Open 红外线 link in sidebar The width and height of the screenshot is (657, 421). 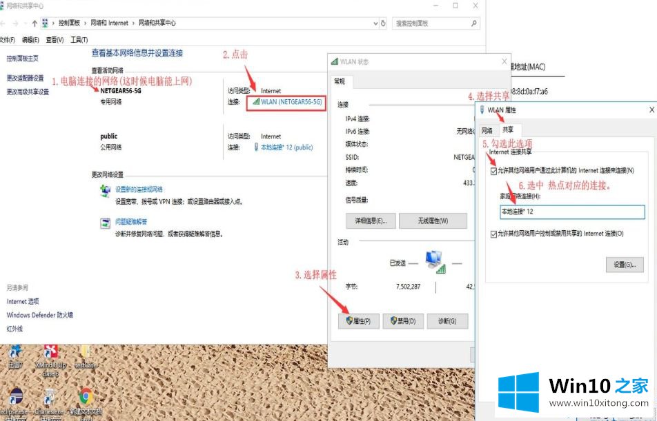(x=14, y=329)
